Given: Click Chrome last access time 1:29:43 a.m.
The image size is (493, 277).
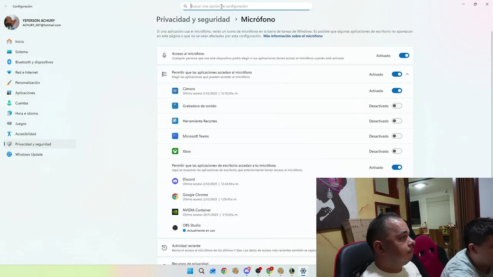Looking at the screenshot, I should tap(229, 199).
